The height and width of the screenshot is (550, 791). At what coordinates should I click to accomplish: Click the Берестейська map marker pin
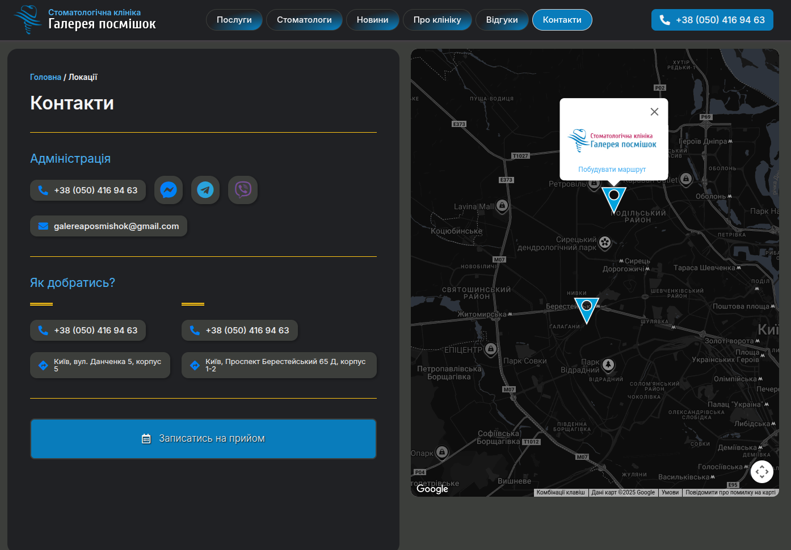[586, 308]
